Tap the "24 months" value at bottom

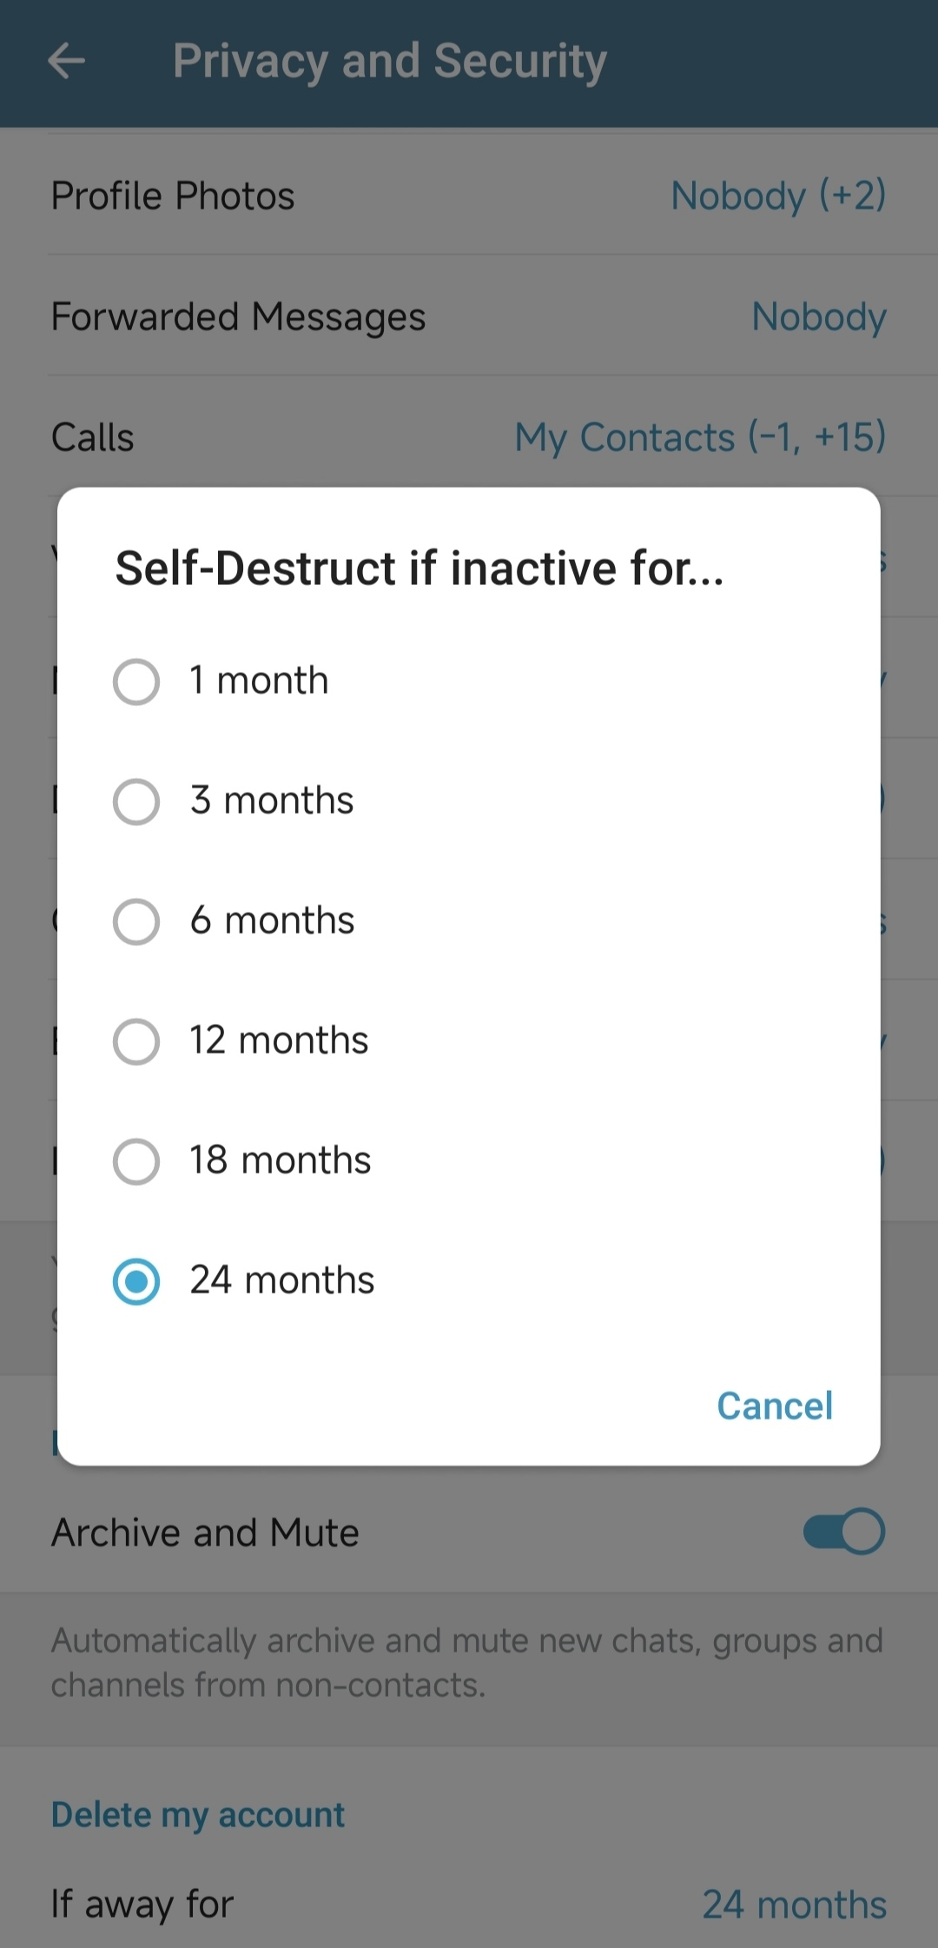(794, 1904)
